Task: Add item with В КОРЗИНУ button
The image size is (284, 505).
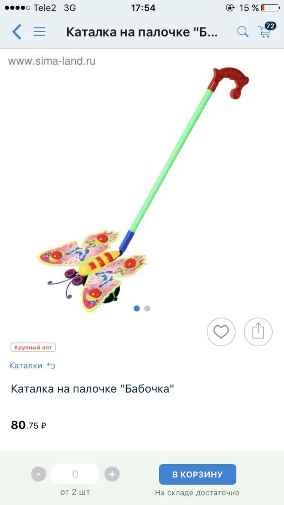Action: (197, 474)
